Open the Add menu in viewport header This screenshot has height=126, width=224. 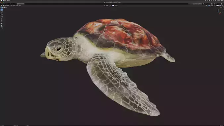tap(17, 6)
